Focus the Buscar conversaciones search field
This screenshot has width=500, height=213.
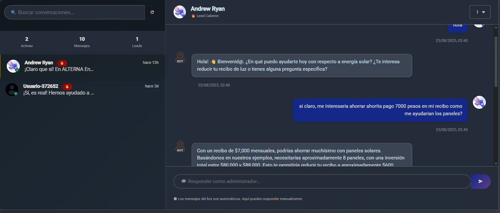tap(77, 12)
